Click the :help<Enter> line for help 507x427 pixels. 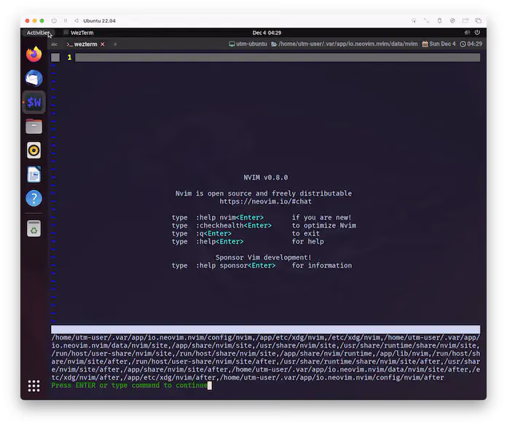[x=219, y=242]
